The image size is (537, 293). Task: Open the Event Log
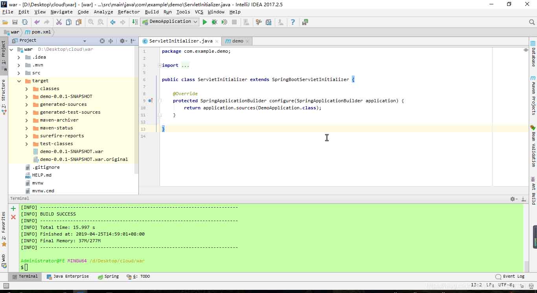[x=510, y=276]
